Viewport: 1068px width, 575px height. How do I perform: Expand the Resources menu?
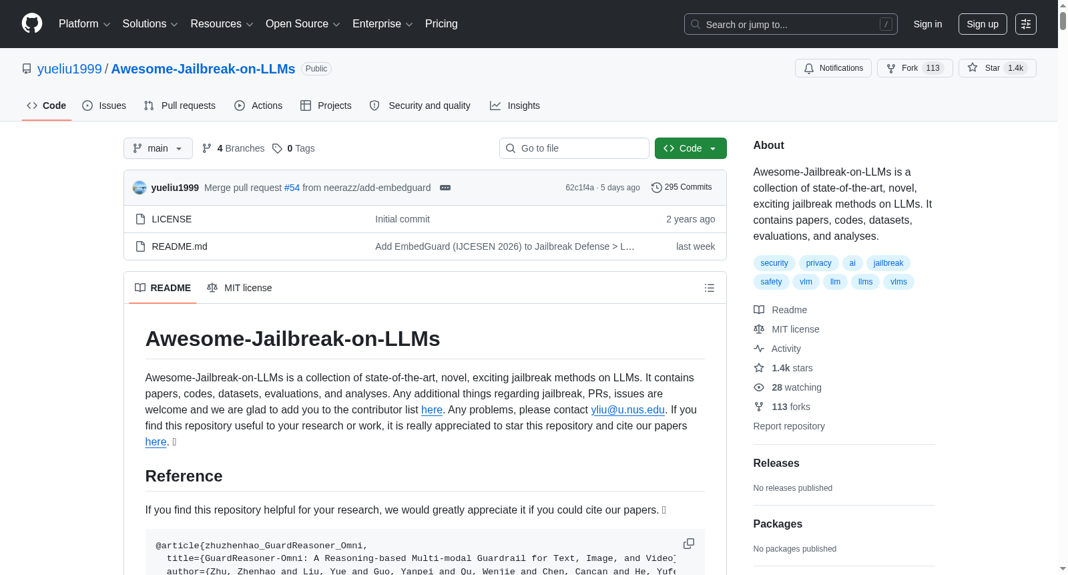222,24
